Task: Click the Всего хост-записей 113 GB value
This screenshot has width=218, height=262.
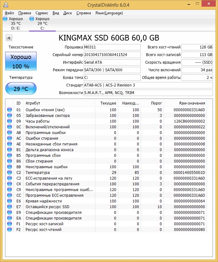Action: (197, 54)
